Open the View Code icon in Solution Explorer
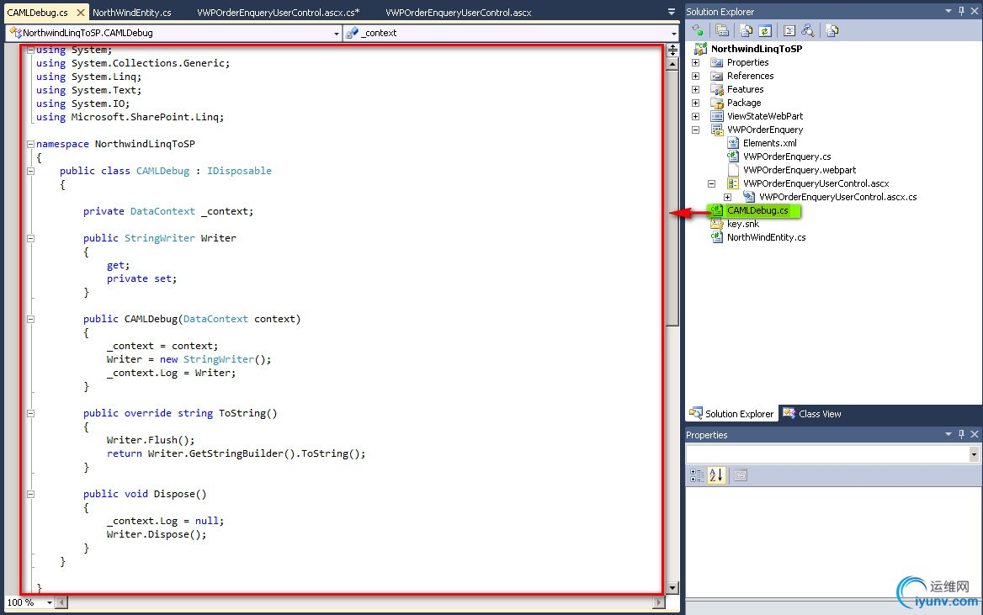Screen dimensions: 983x615 (x=789, y=30)
